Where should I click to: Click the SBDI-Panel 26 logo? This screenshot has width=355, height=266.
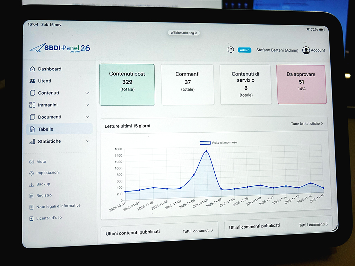point(60,48)
